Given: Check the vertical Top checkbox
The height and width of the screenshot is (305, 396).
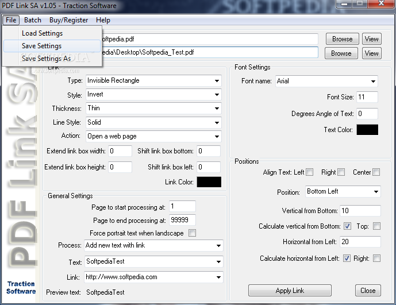Looking at the screenshot, I should [x=376, y=226].
